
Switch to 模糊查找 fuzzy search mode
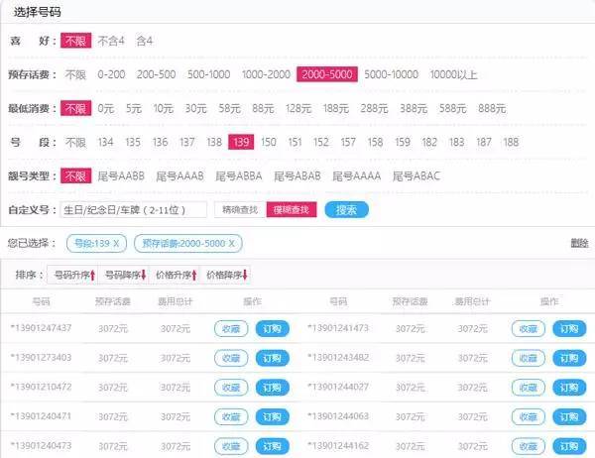(292, 210)
